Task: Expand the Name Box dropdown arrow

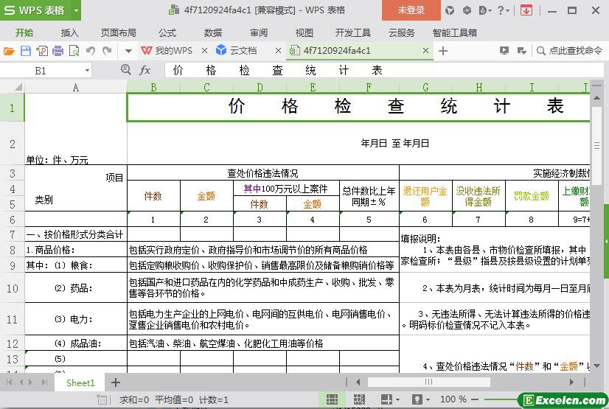Action: pyautogui.click(x=87, y=70)
